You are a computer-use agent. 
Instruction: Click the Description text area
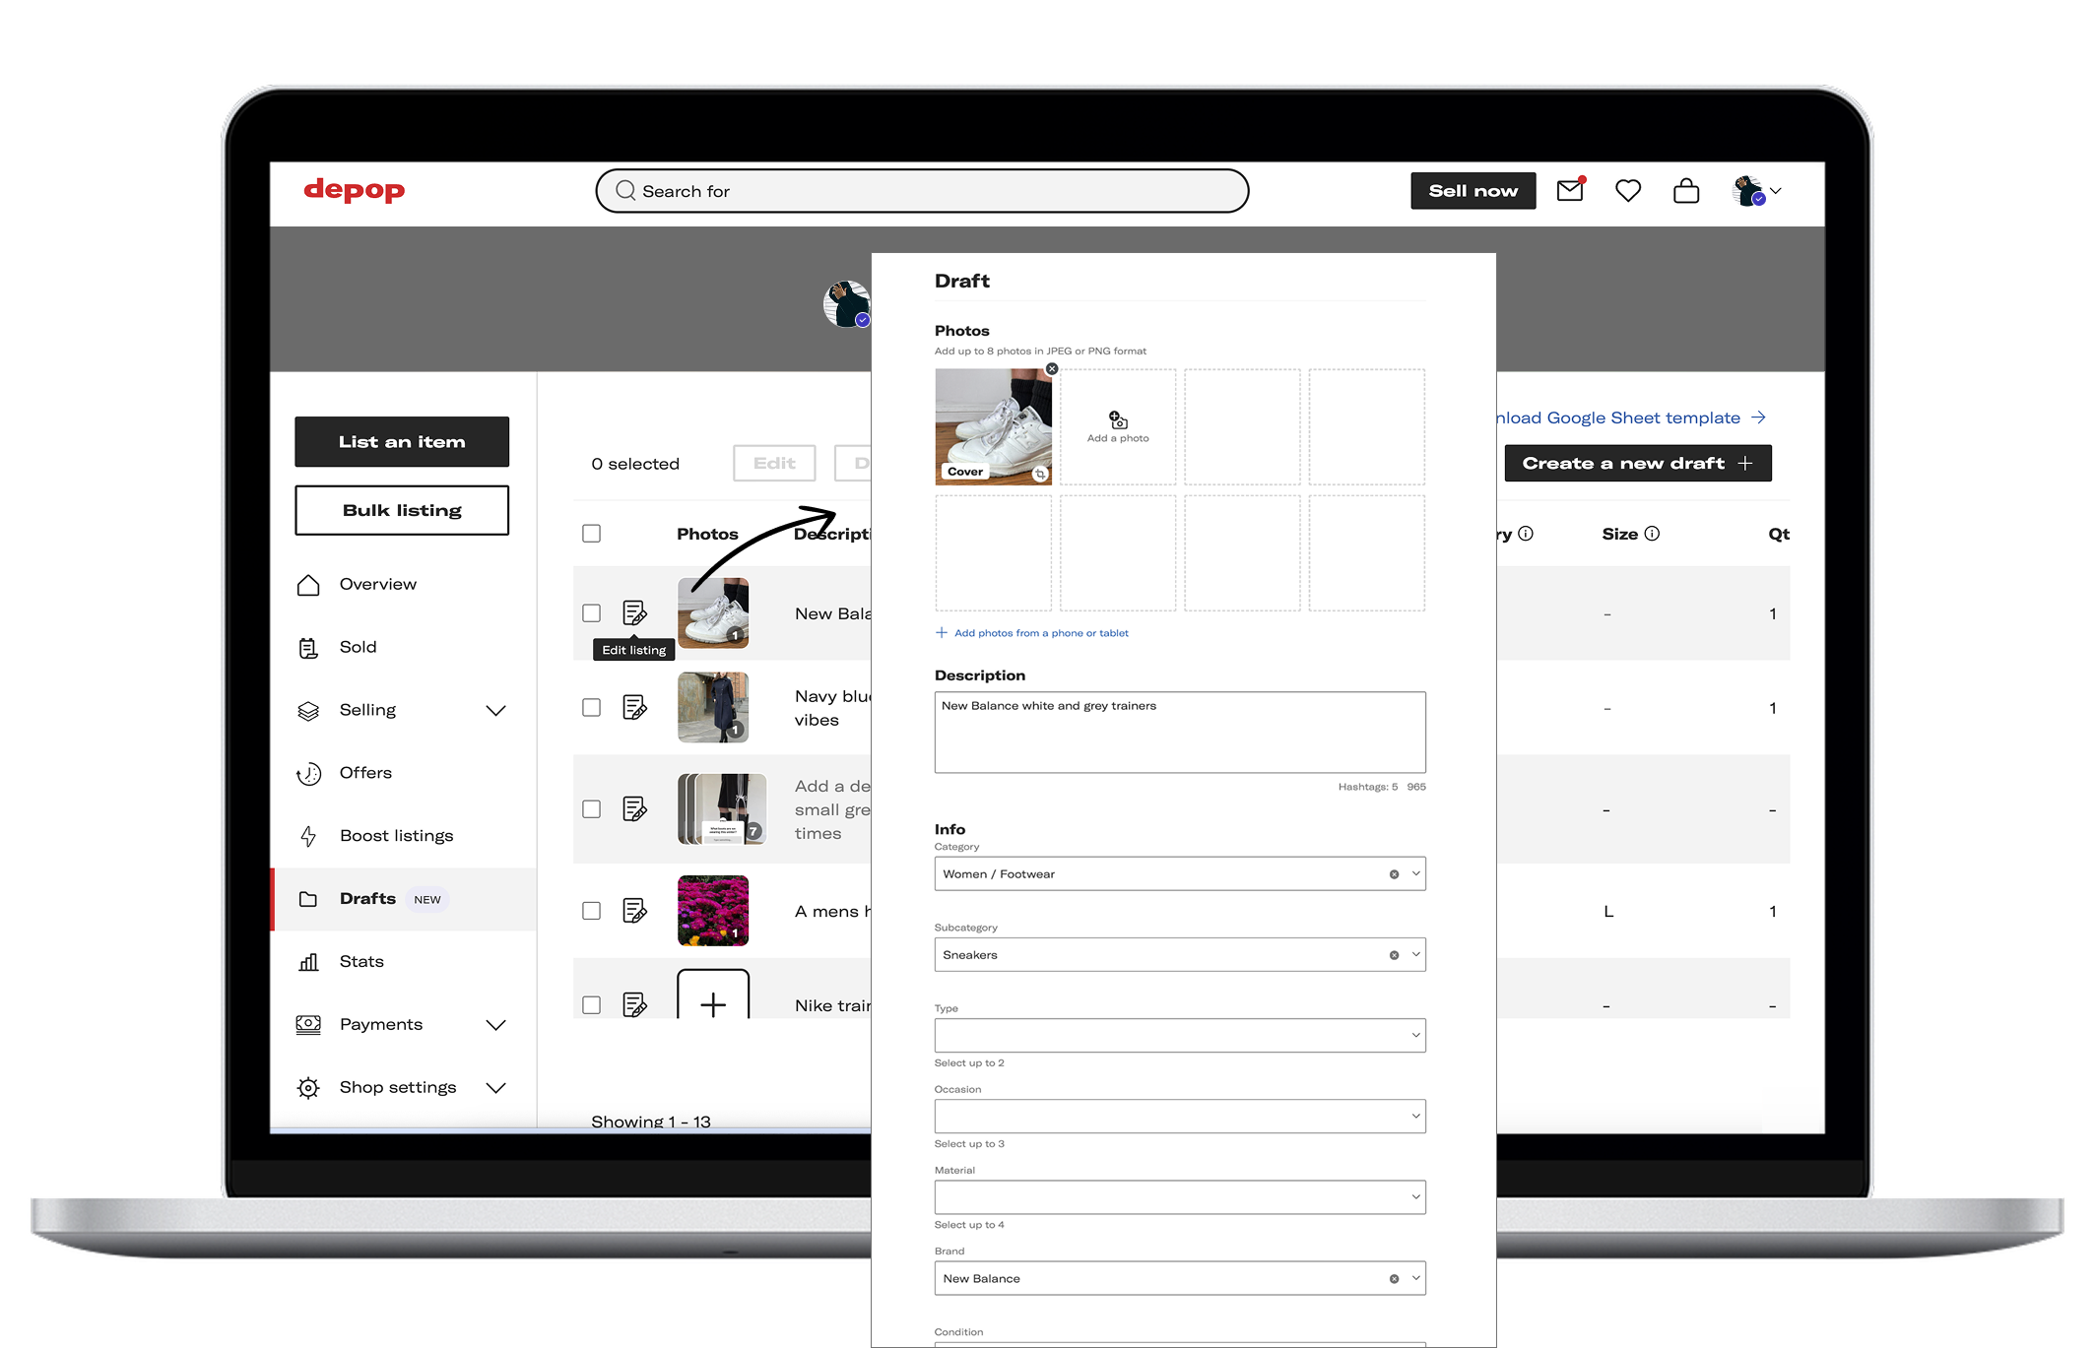[x=1179, y=732]
